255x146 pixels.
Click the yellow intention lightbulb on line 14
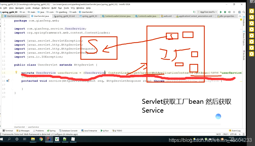(16, 72)
